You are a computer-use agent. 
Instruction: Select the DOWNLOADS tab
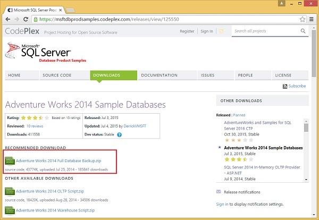tap(114, 75)
